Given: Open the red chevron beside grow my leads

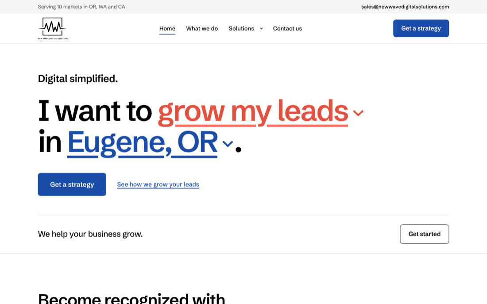Looking at the screenshot, I should coord(358,113).
